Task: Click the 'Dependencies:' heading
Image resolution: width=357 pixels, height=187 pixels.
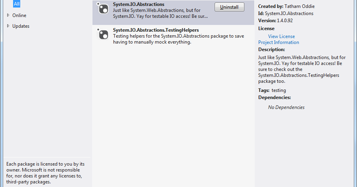Action: coord(274,97)
